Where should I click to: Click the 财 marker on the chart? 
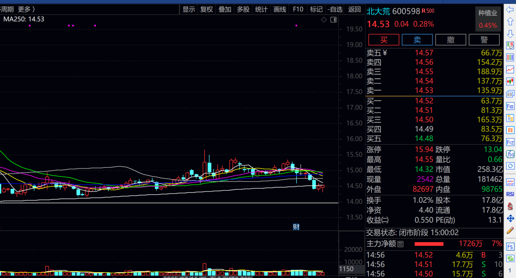click(296, 227)
